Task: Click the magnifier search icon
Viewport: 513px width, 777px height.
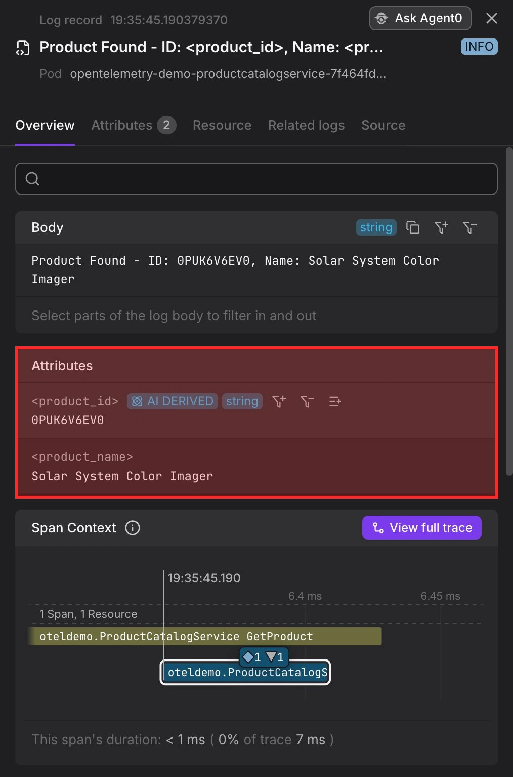Action: 32,179
